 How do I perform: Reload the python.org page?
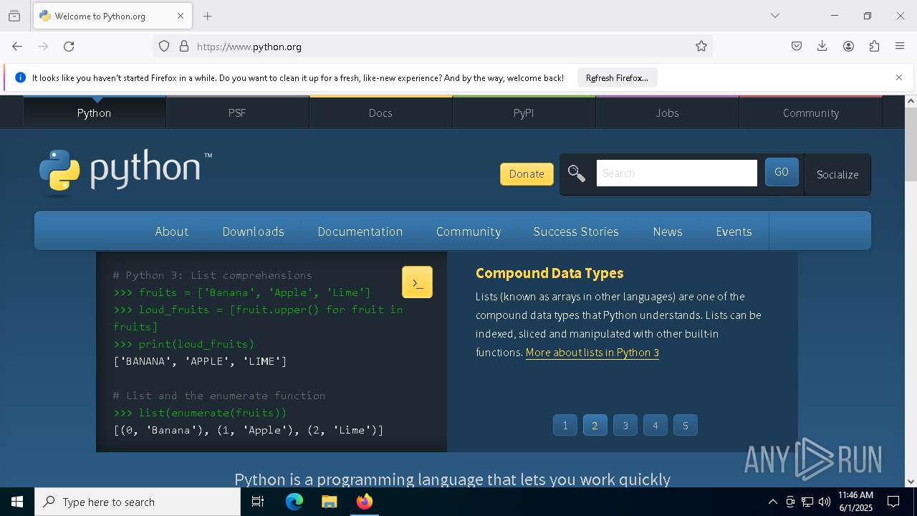pyautogui.click(x=69, y=47)
